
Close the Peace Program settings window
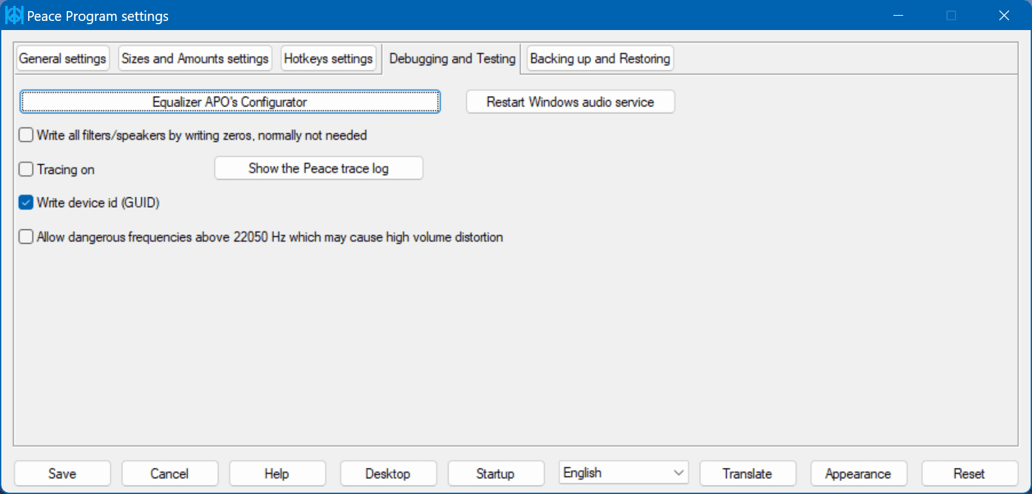click(1004, 16)
